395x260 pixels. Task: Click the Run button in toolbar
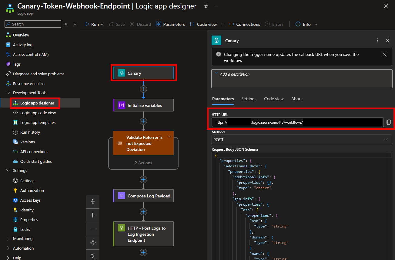point(92,24)
